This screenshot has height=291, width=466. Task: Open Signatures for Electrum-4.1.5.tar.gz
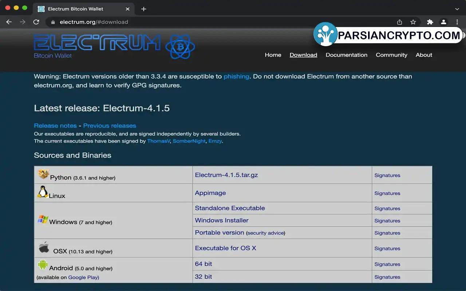click(387, 175)
